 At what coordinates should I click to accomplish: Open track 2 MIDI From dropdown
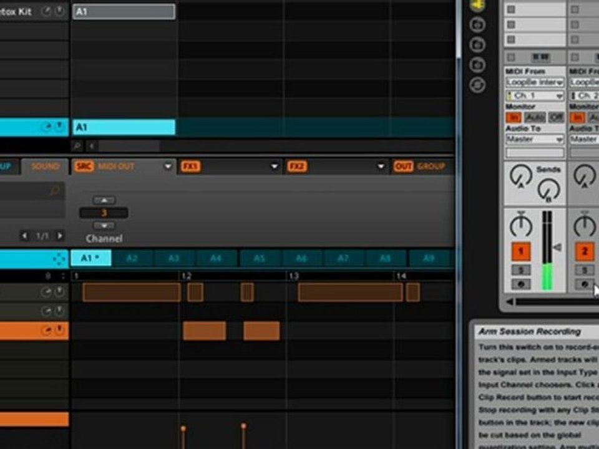(584, 82)
